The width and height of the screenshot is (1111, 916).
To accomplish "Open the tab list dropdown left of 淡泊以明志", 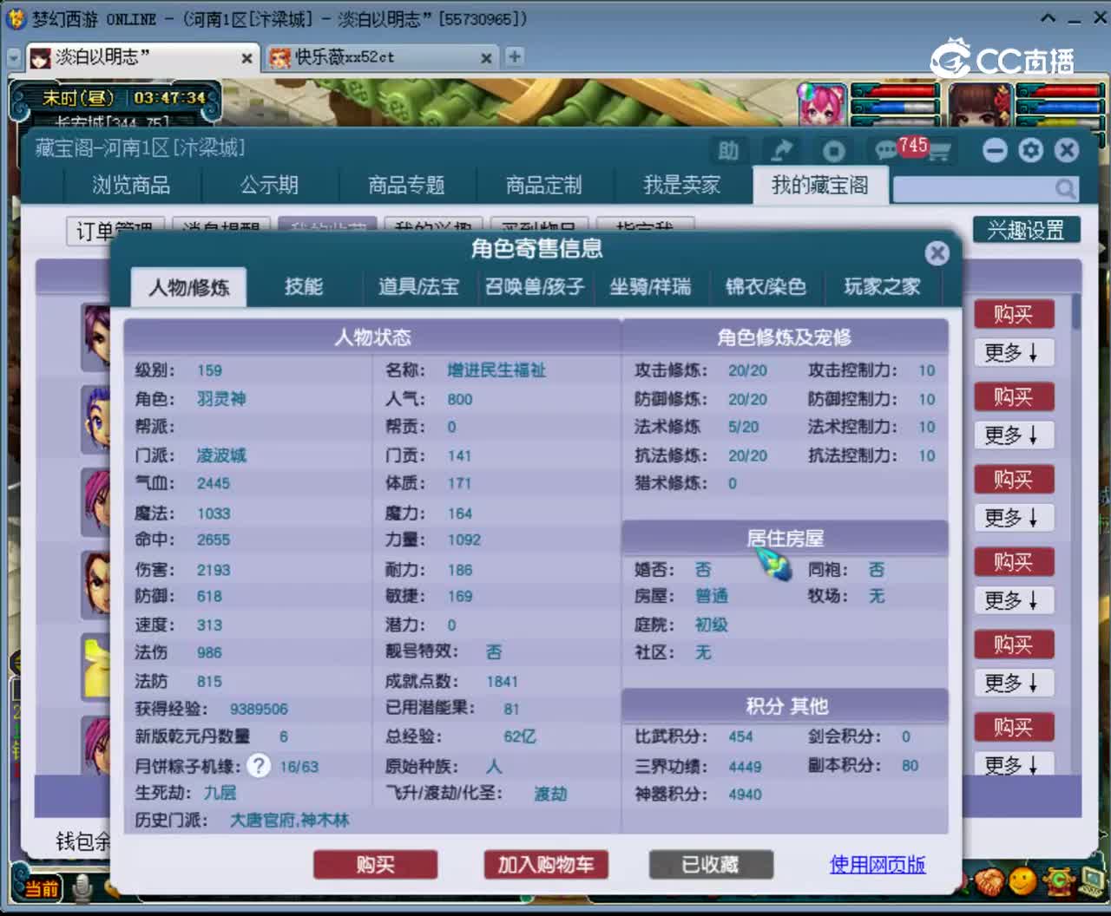I will click(x=13, y=58).
